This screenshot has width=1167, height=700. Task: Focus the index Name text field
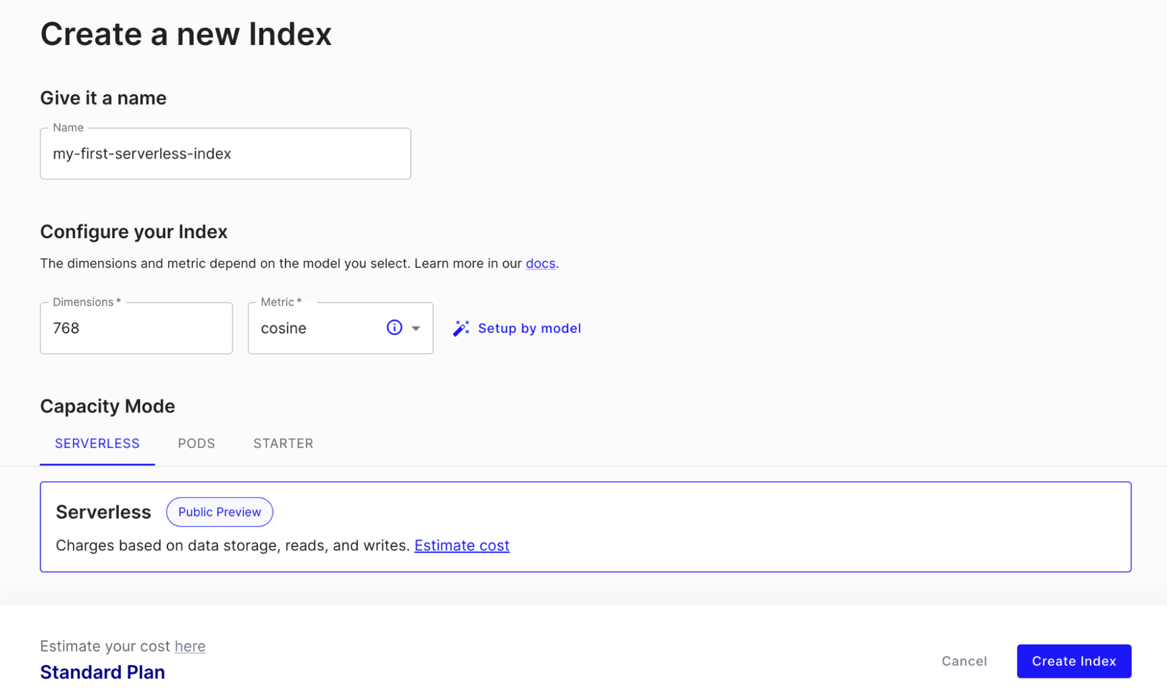(x=225, y=154)
